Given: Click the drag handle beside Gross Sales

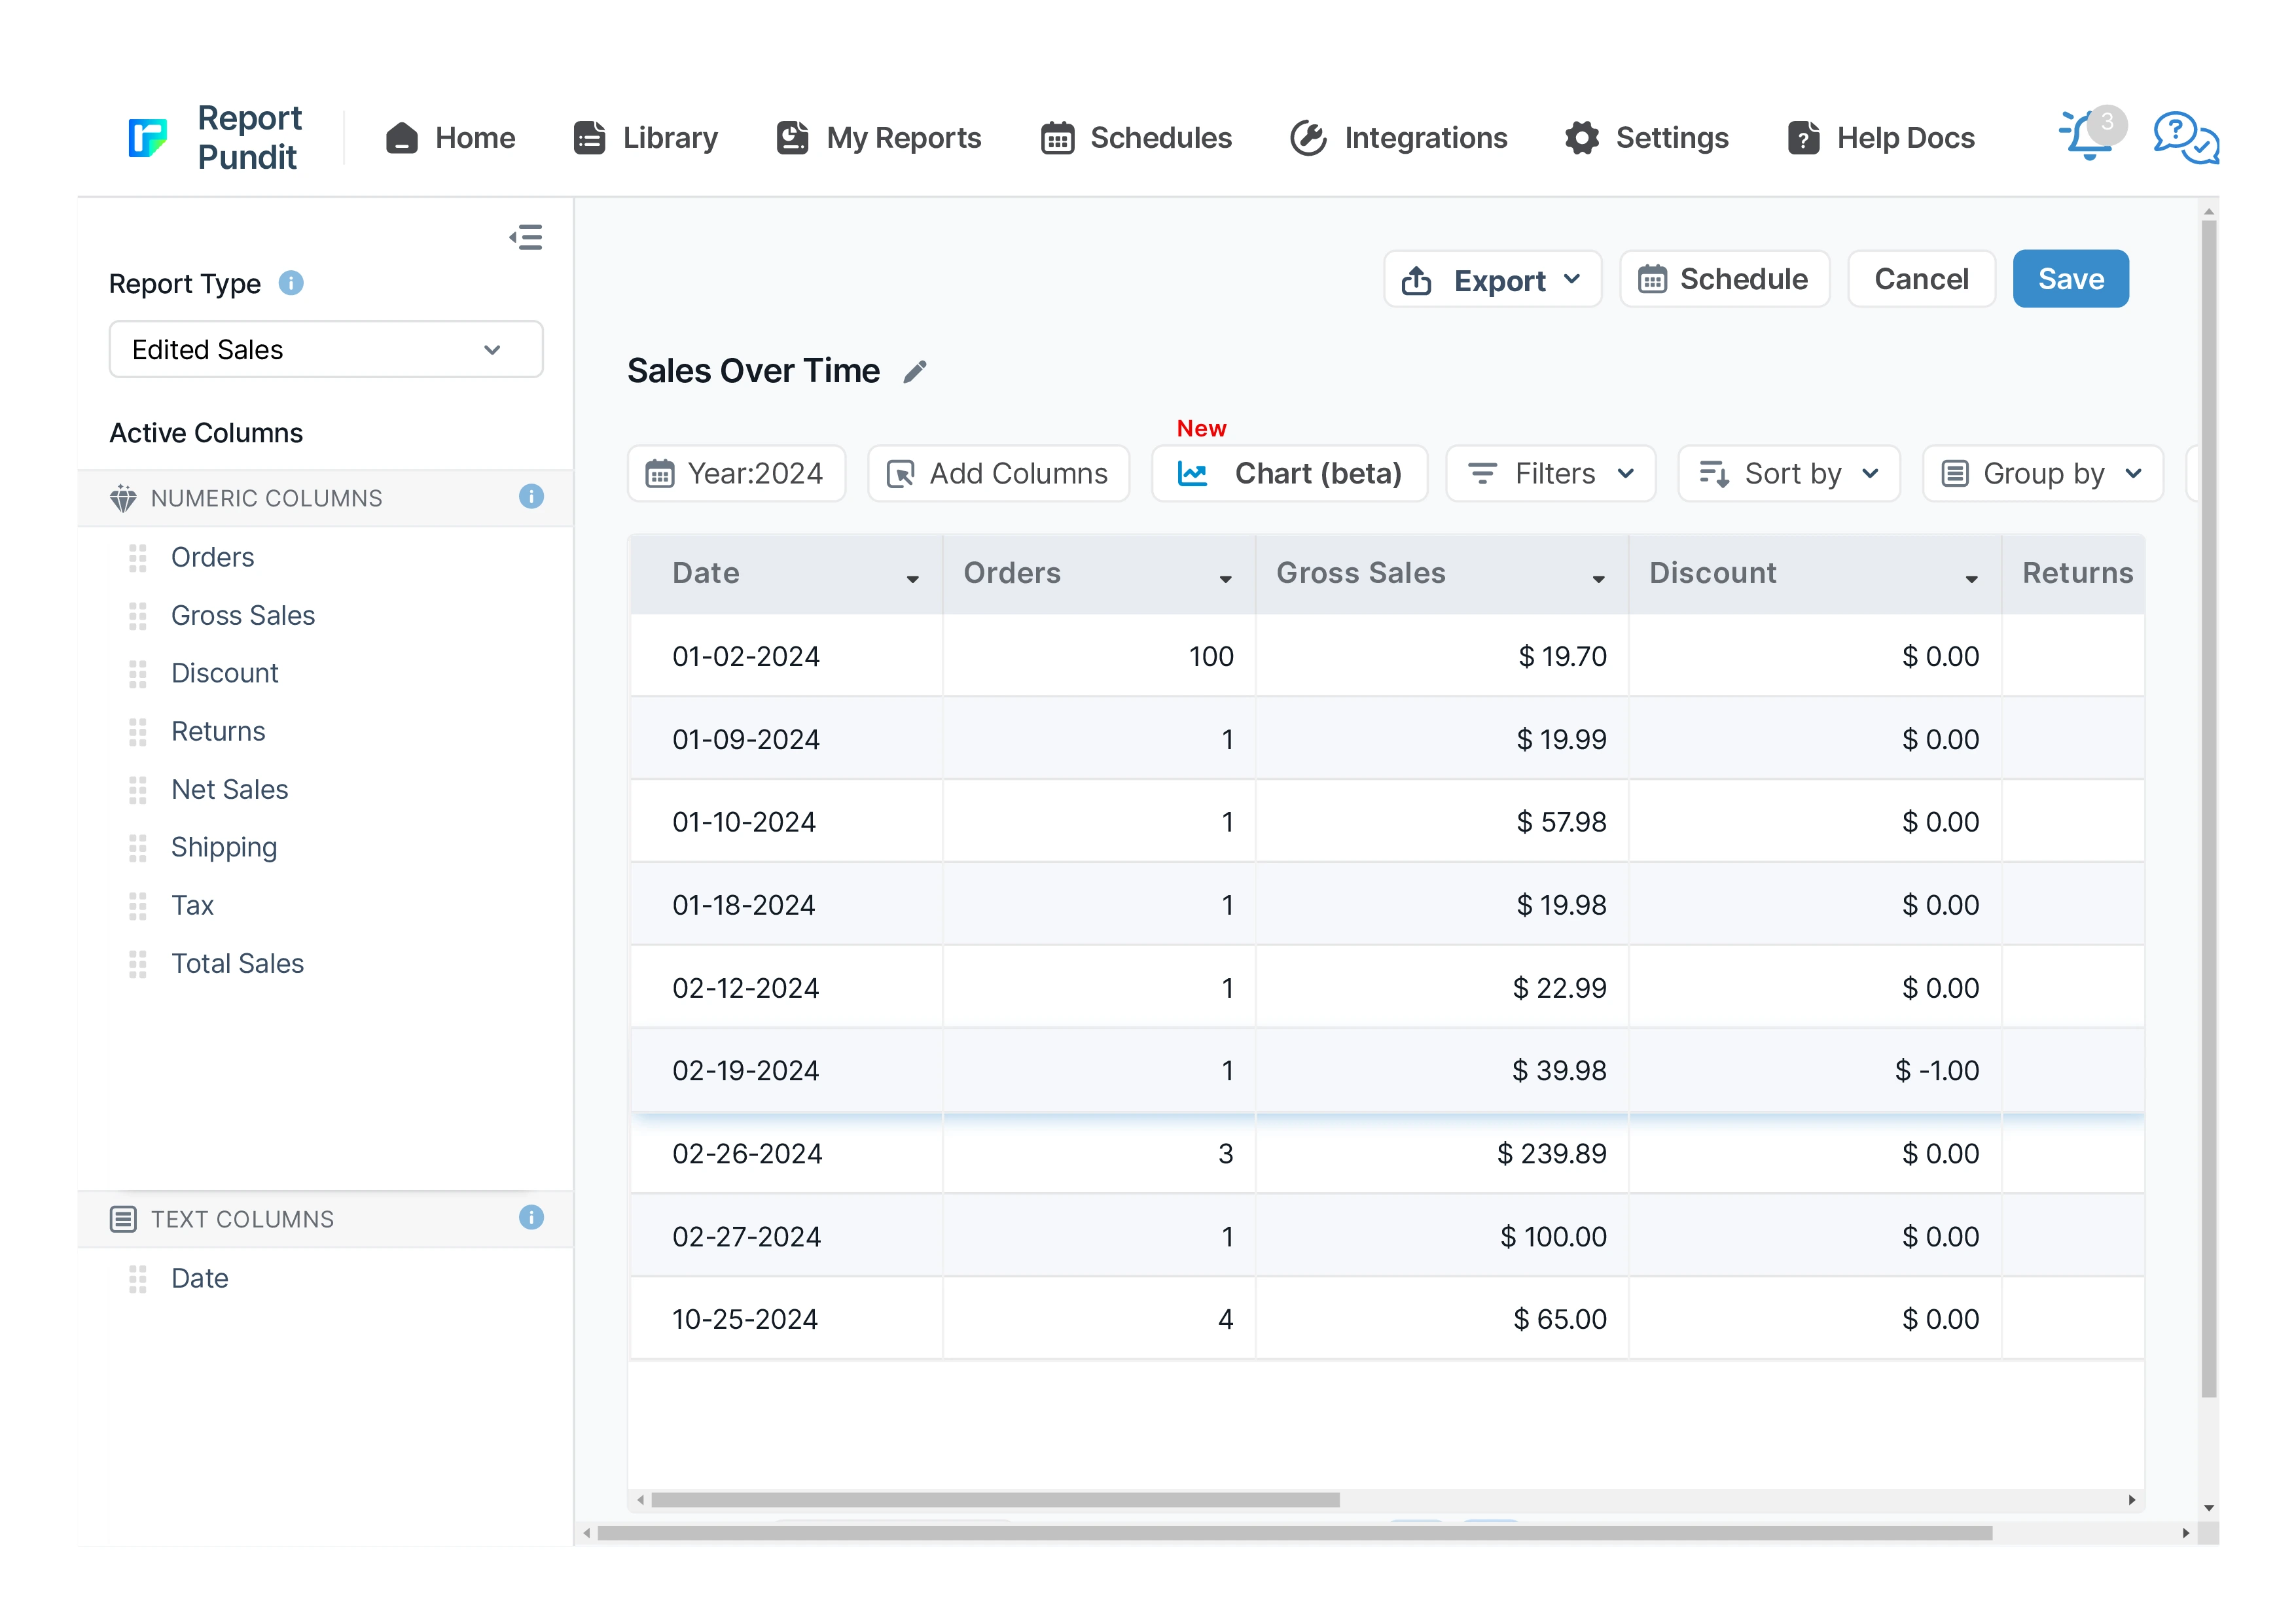Looking at the screenshot, I should click(138, 616).
